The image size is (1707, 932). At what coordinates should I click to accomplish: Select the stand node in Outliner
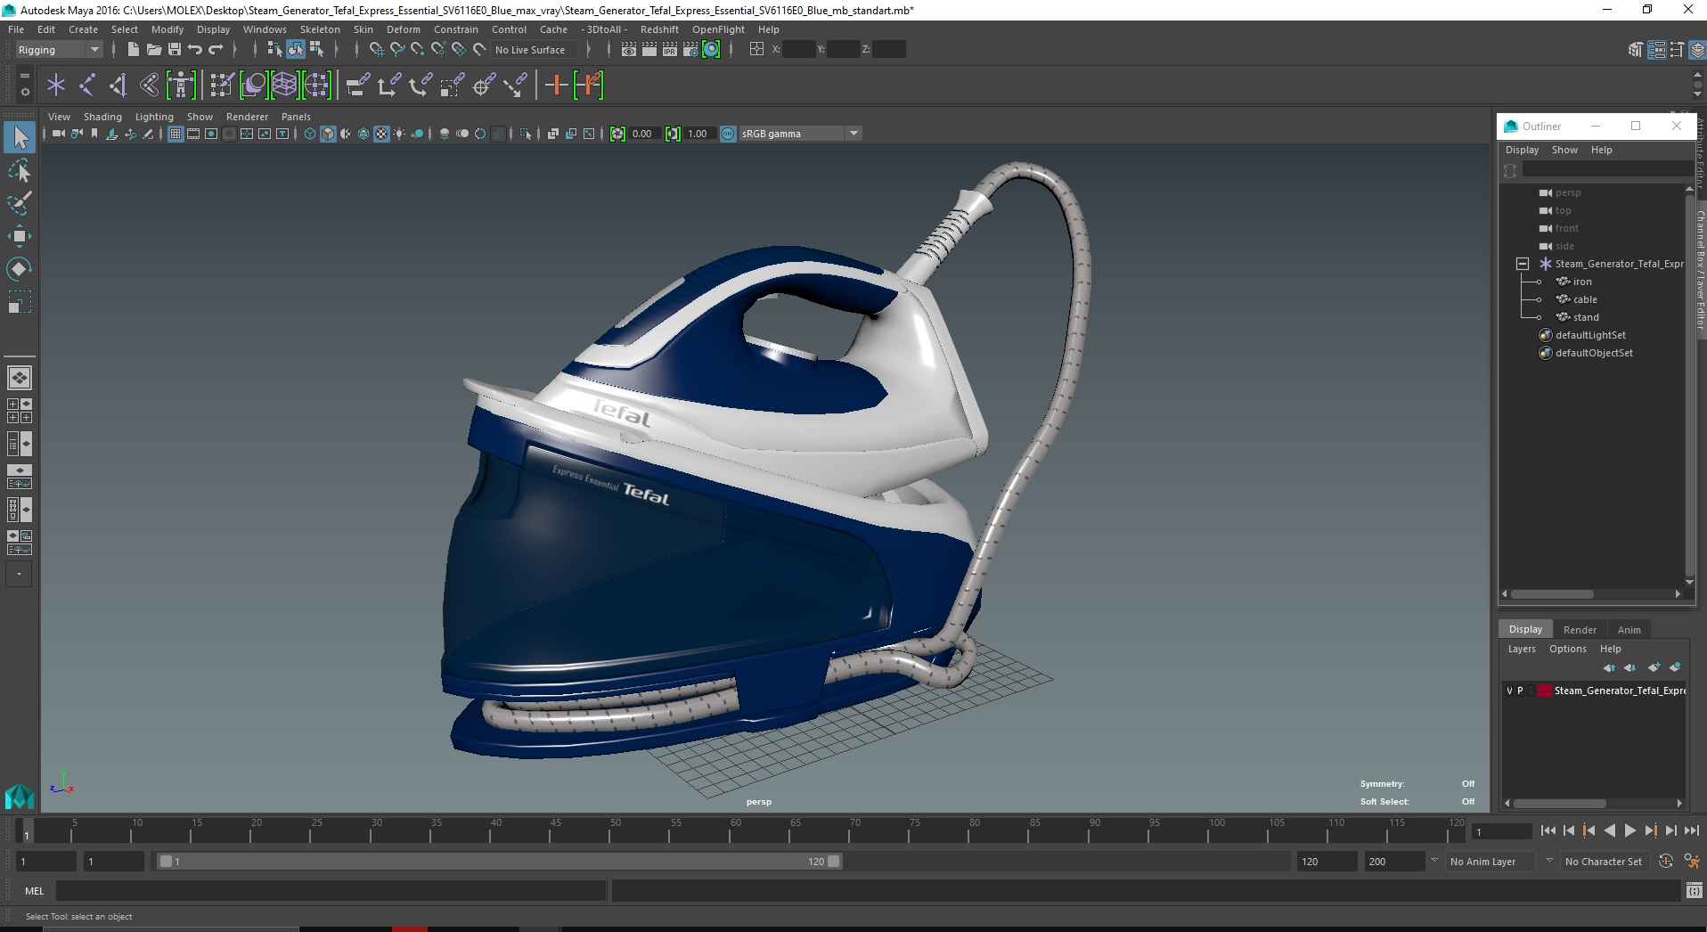(1585, 317)
